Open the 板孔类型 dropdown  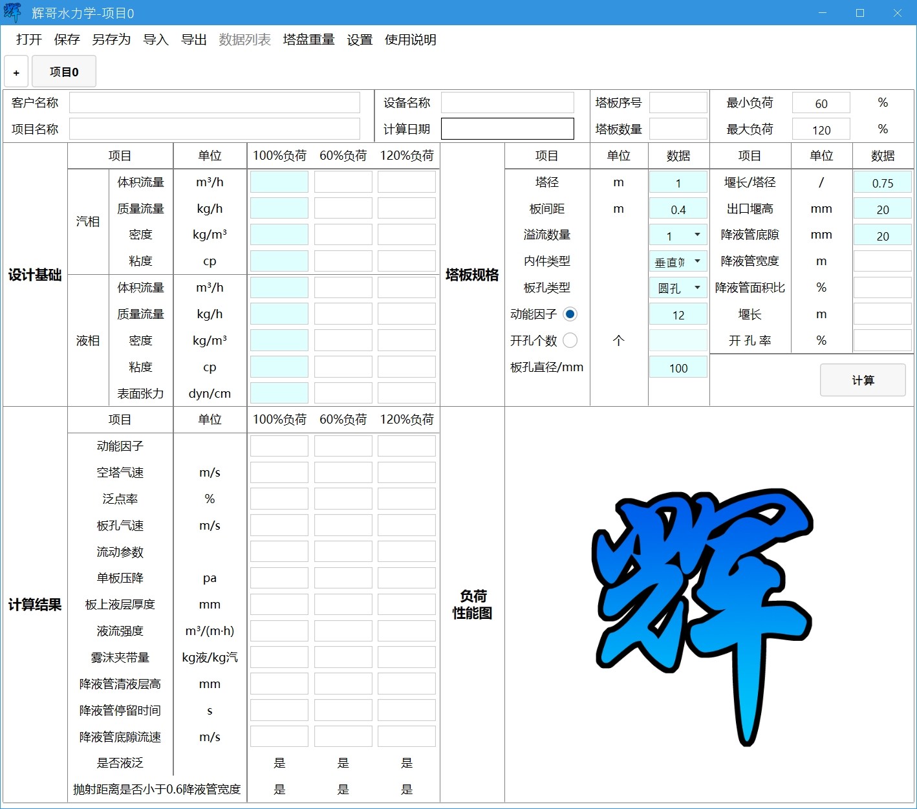click(678, 288)
